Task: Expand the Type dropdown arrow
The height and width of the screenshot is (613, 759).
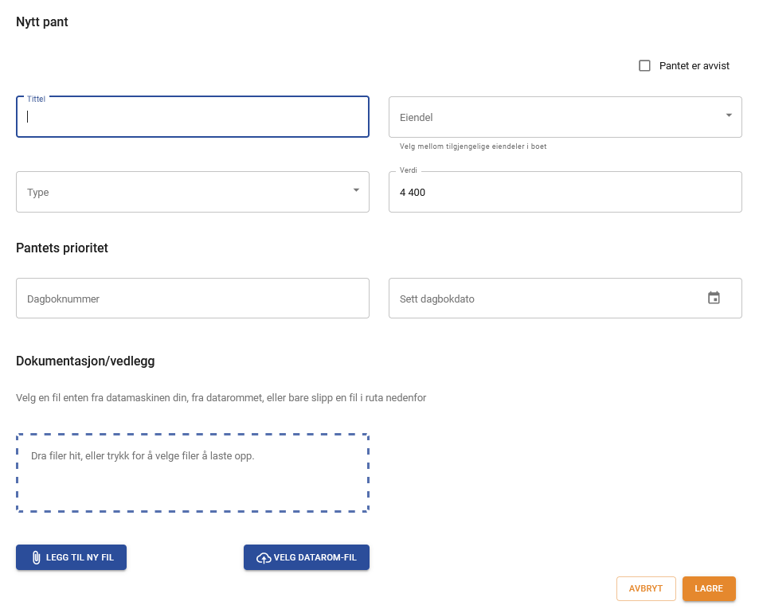Action: (355, 191)
